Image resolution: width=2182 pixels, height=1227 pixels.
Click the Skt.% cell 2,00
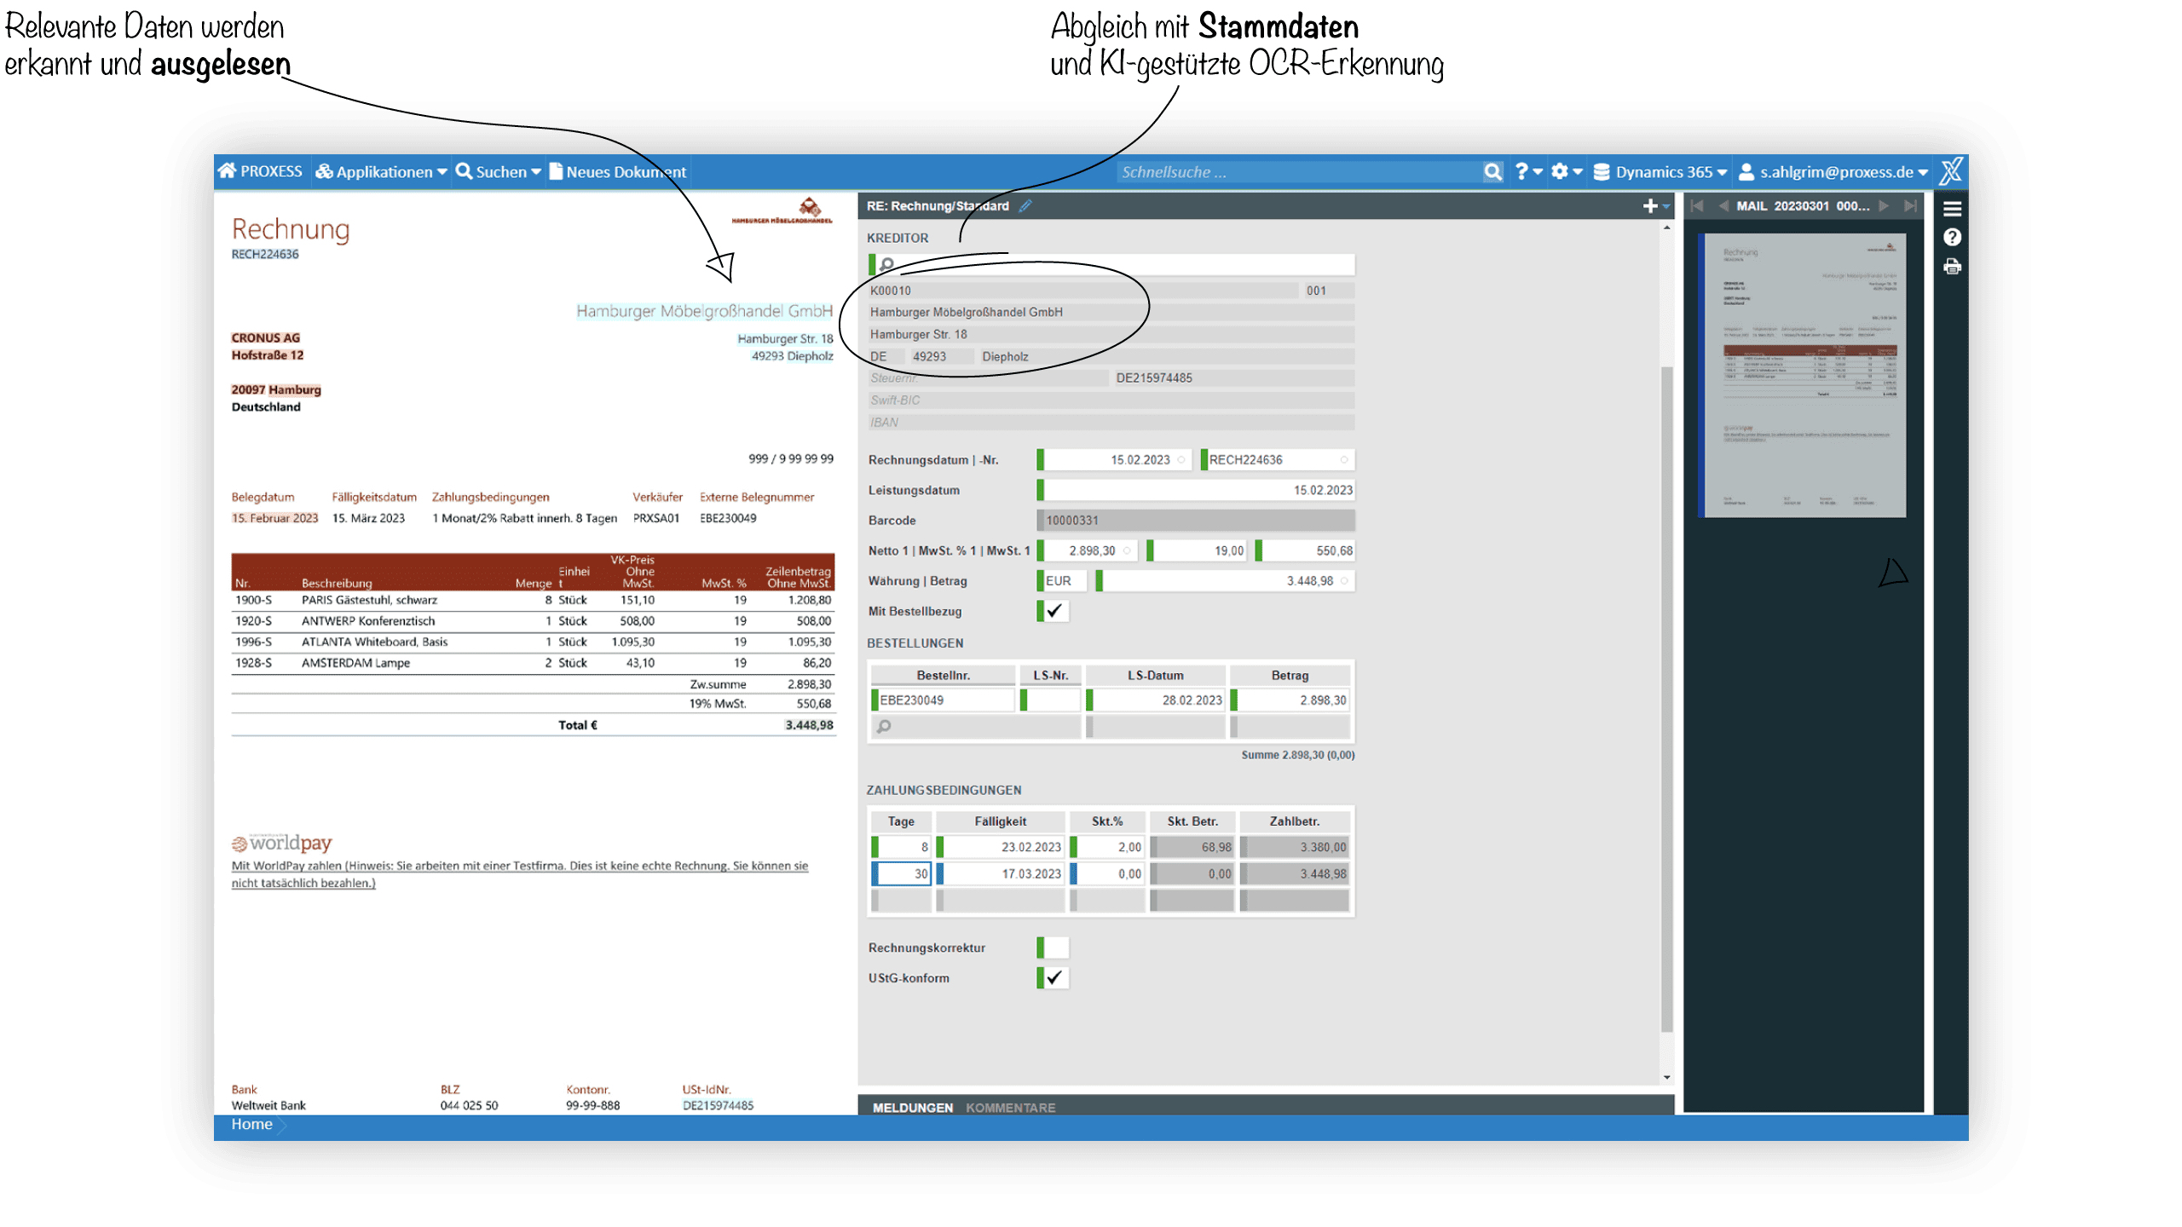(x=1107, y=847)
